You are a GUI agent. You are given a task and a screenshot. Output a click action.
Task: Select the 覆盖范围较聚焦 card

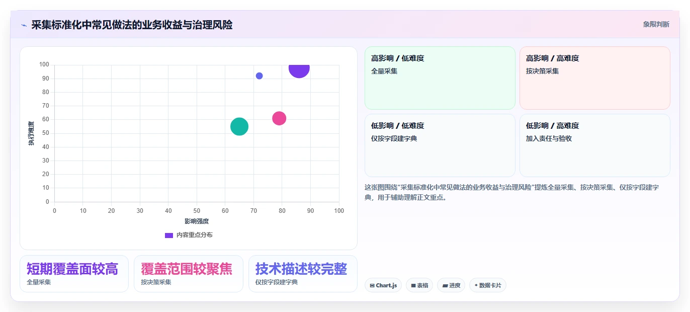[189, 274]
